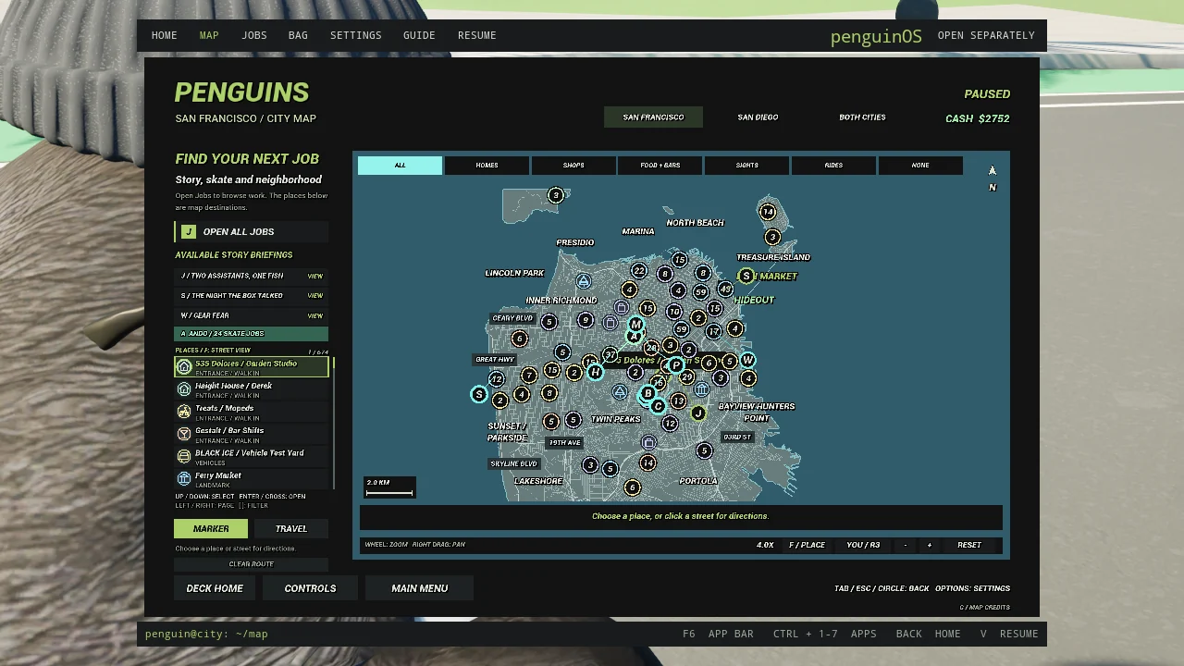Open the Main Menu button
Screen dimensions: 1184x666
[x=419, y=588]
